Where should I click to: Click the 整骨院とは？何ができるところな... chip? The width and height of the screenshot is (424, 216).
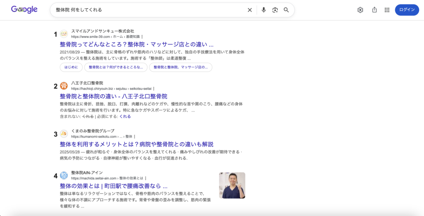click(116, 67)
